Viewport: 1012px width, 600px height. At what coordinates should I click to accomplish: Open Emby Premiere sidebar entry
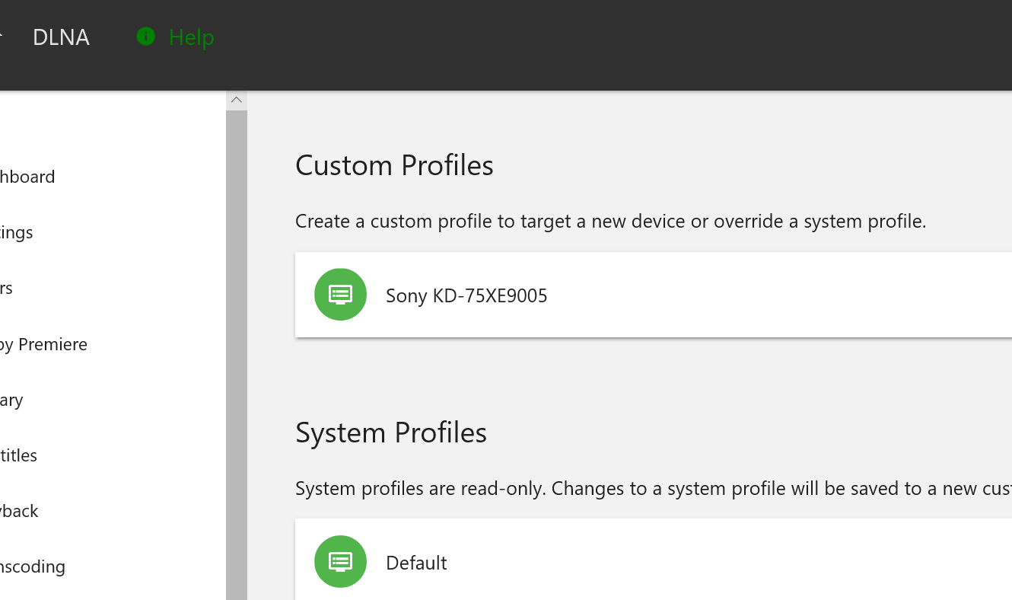pyautogui.click(x=43, y=344)
